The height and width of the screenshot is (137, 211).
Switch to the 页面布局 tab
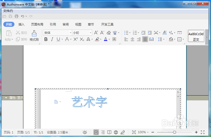tap(37, 24)
